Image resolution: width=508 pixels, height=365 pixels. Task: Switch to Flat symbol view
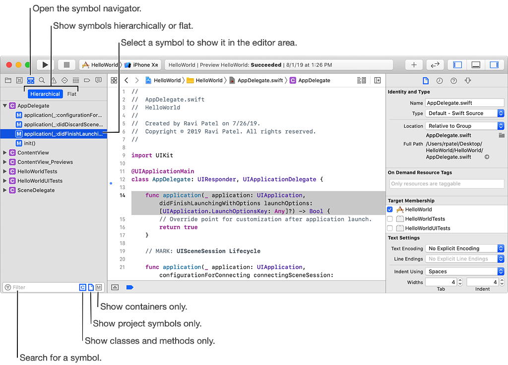72,94
